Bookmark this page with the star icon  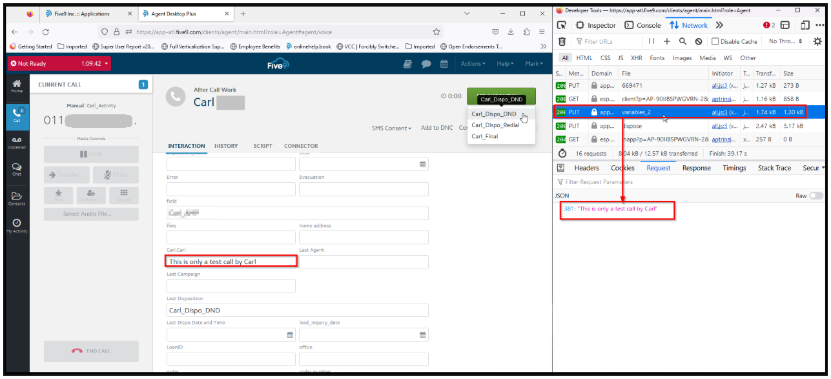pos(436,31)
